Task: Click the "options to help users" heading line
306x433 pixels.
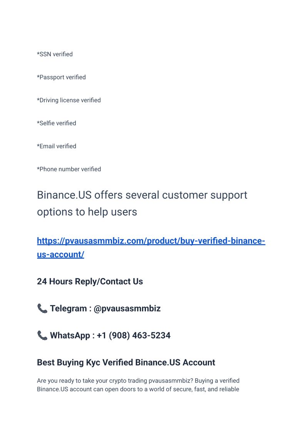Action: click(87, 212)
